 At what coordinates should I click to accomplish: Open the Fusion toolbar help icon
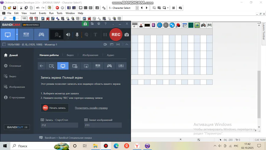[49, 8]
